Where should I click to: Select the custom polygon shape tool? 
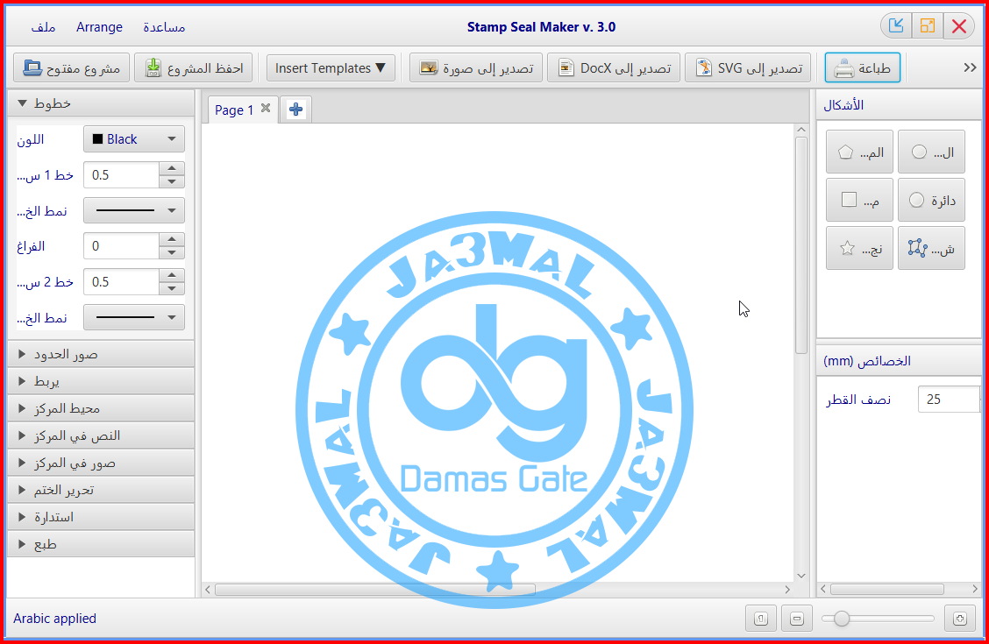tap(931, 247)
